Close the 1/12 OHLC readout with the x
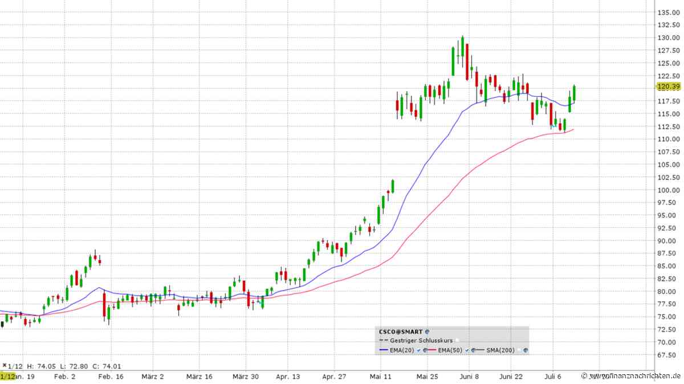The width and height of the screenshot is (684, 384). click(4, 366)
